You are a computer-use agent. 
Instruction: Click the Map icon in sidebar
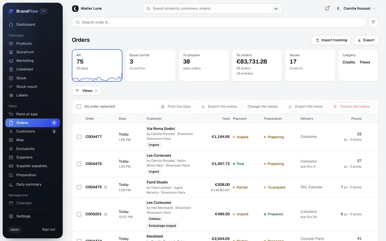[x=11, y=140]
